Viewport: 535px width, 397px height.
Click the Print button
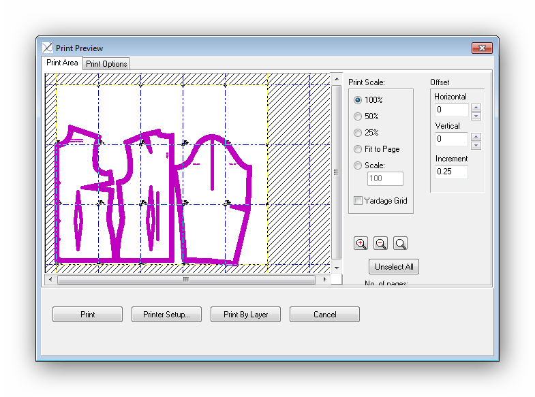click(87, 314)
